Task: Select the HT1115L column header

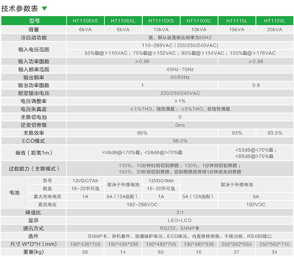Action: tap(237, 21)
